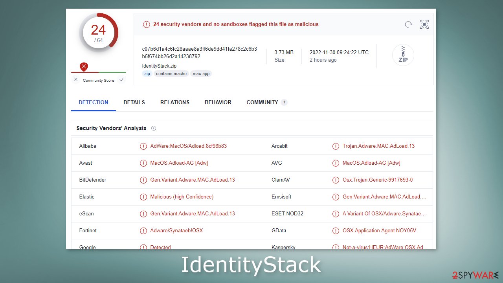Image resolution: width=503 pixels, height=283 pixels.
Task: Click the warning icon in the malicious banner
Action: pyautogui.click(x=147, y=24)
